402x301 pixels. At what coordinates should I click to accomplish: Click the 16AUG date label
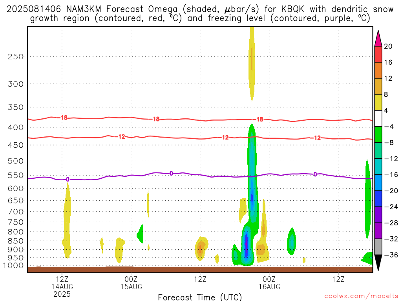click(269, 286)
